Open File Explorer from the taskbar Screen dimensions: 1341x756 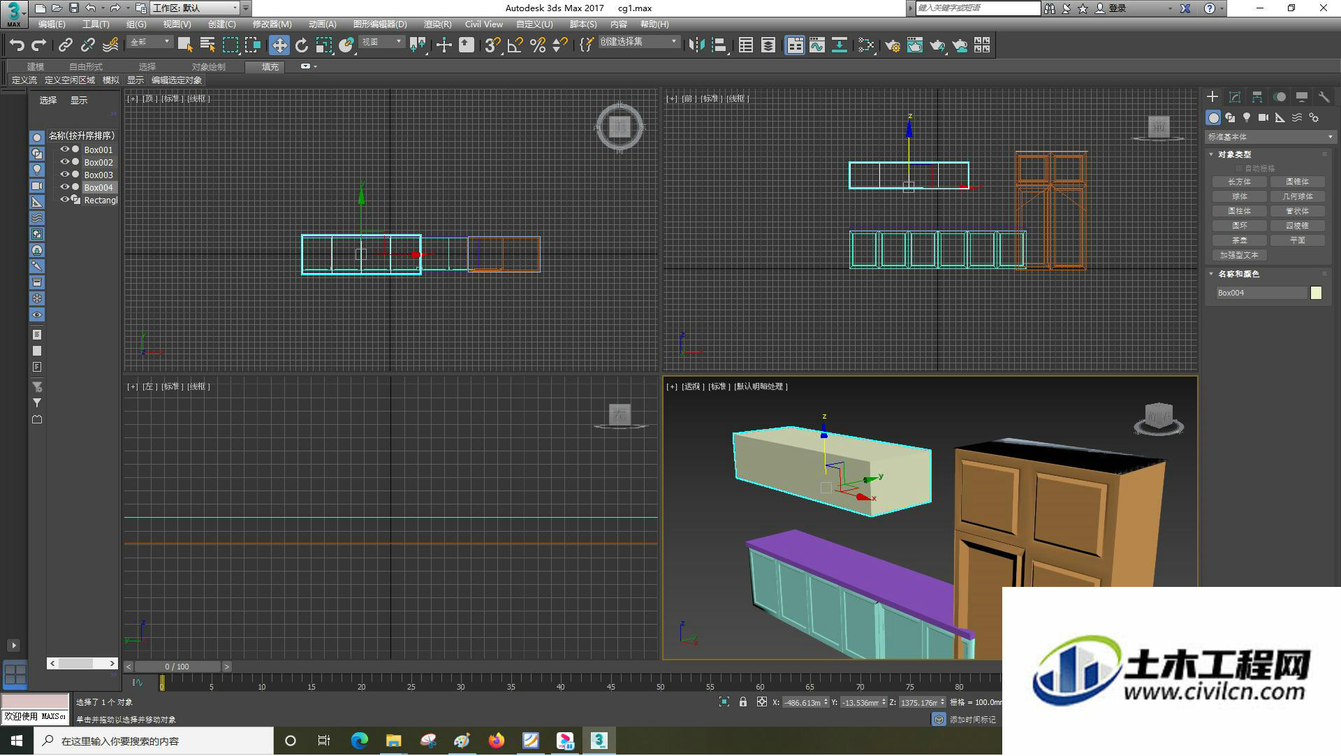pos(393,741)
